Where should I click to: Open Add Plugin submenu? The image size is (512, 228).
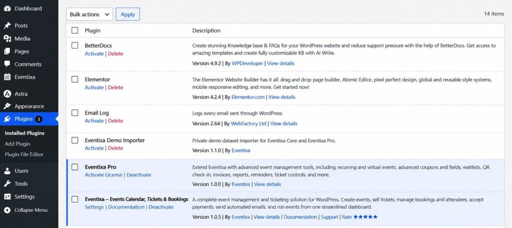17,144
